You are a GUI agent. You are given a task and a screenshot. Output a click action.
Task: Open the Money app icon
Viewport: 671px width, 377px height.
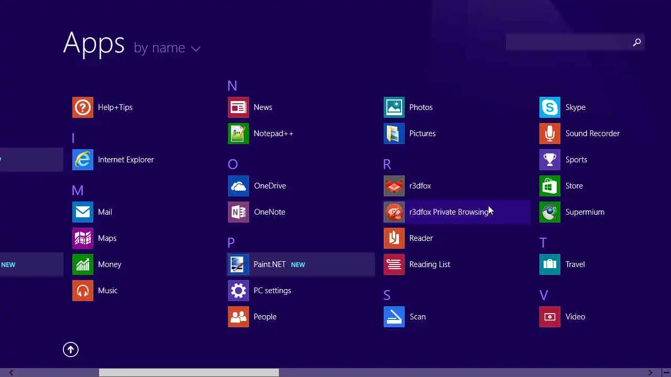coord(83,264)
